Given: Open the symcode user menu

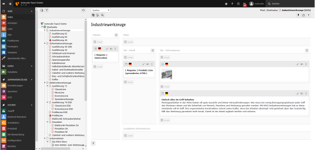Looking at the screenshot, I should 257,4.
